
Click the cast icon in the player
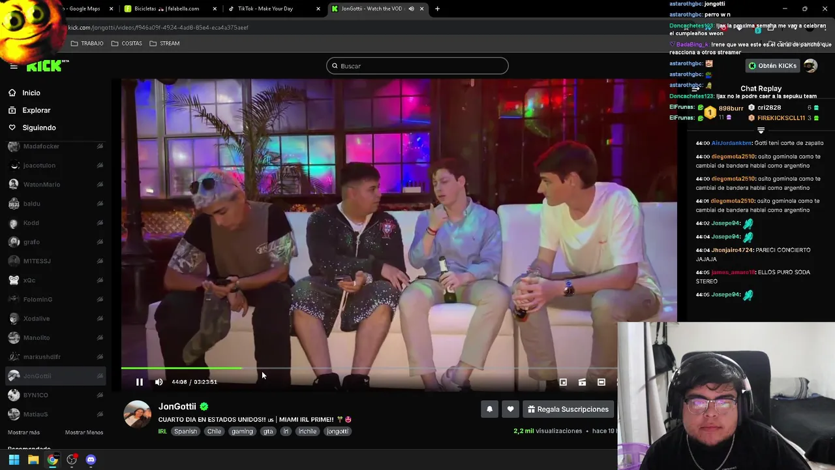[x=582, y=383]
